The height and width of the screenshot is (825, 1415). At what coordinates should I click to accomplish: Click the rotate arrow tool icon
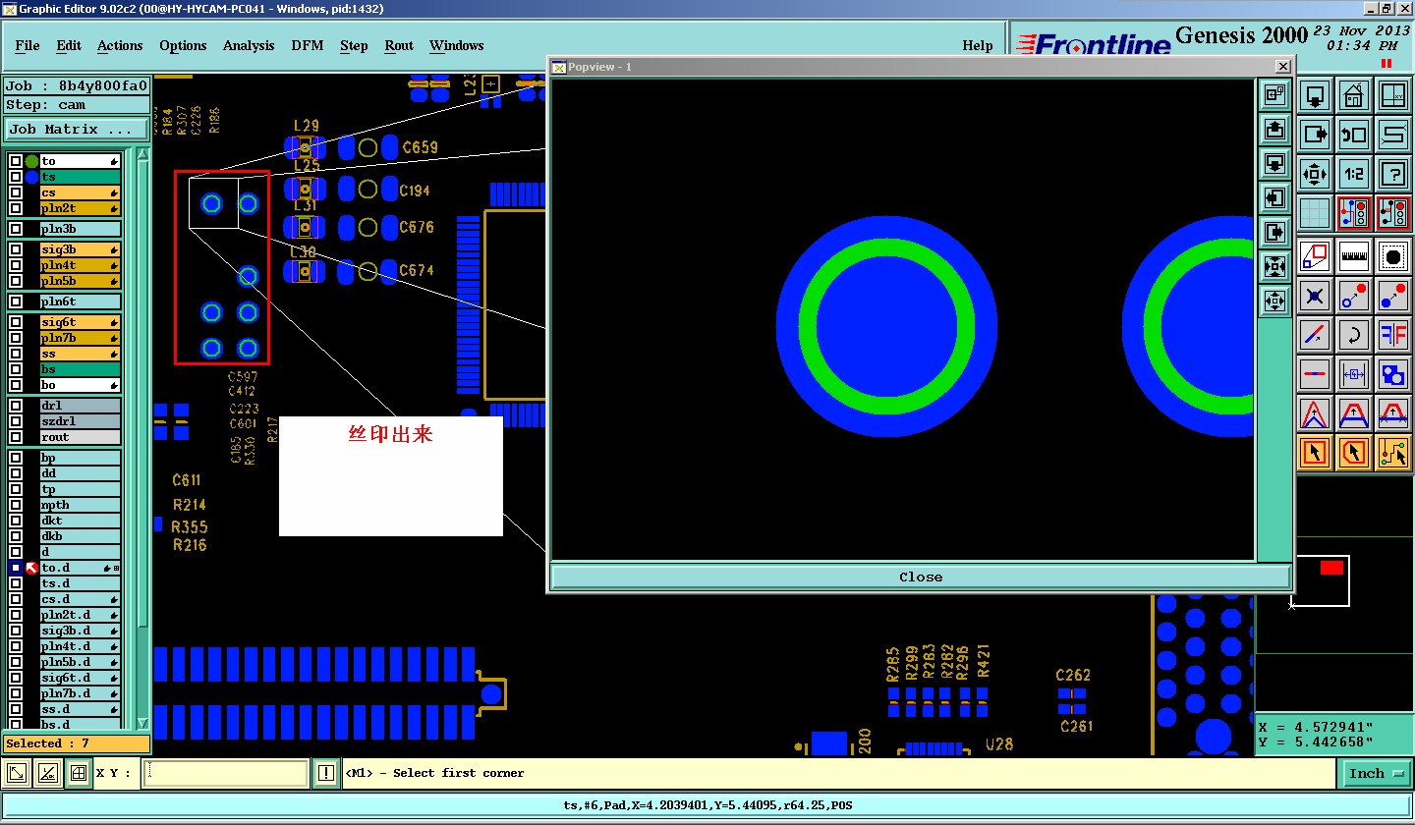[x=1353, y=335]
